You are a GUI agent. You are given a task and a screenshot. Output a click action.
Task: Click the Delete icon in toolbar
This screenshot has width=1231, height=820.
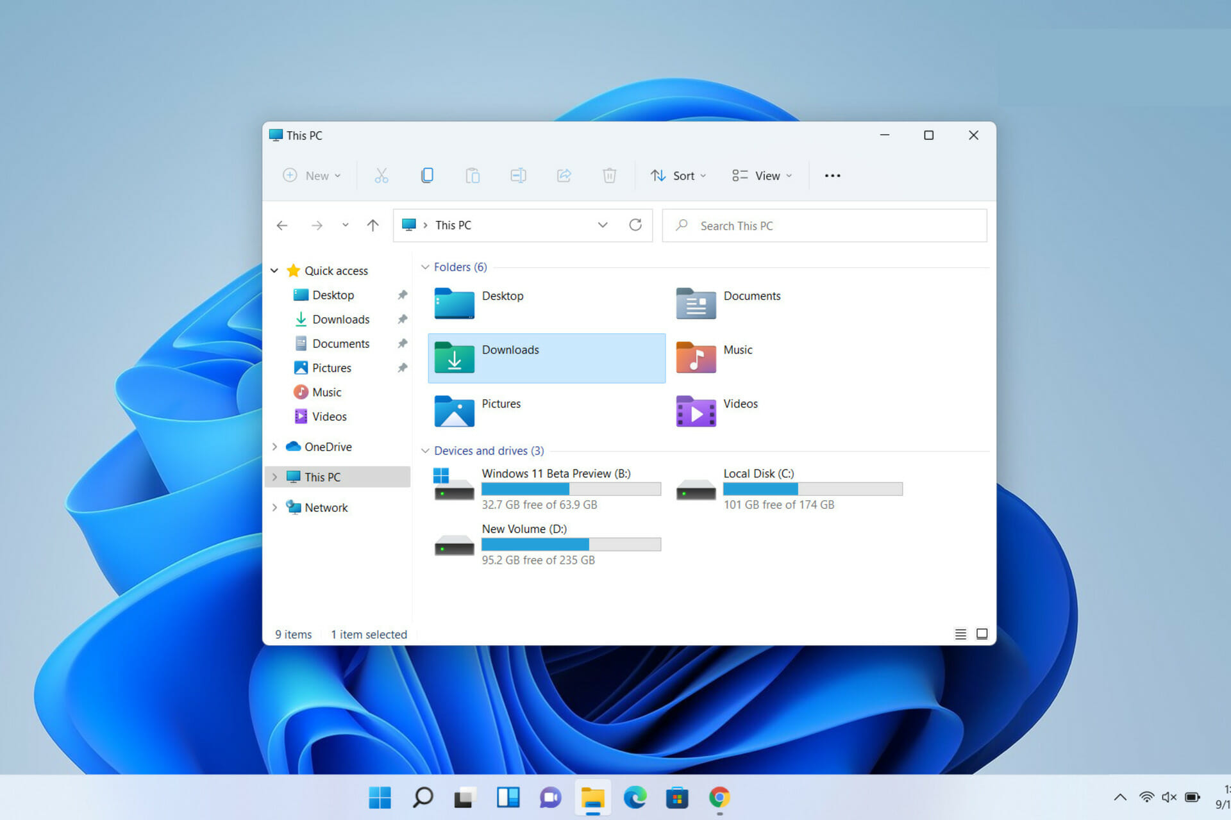point(611,176)
